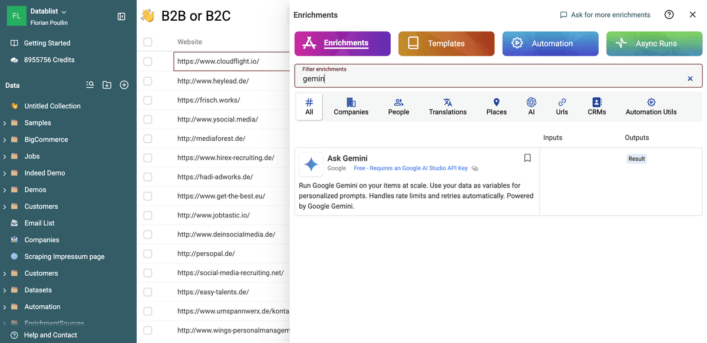Check the row for frisch.works
The width and height of the screenshot is (707, 343).
(147, 100)
